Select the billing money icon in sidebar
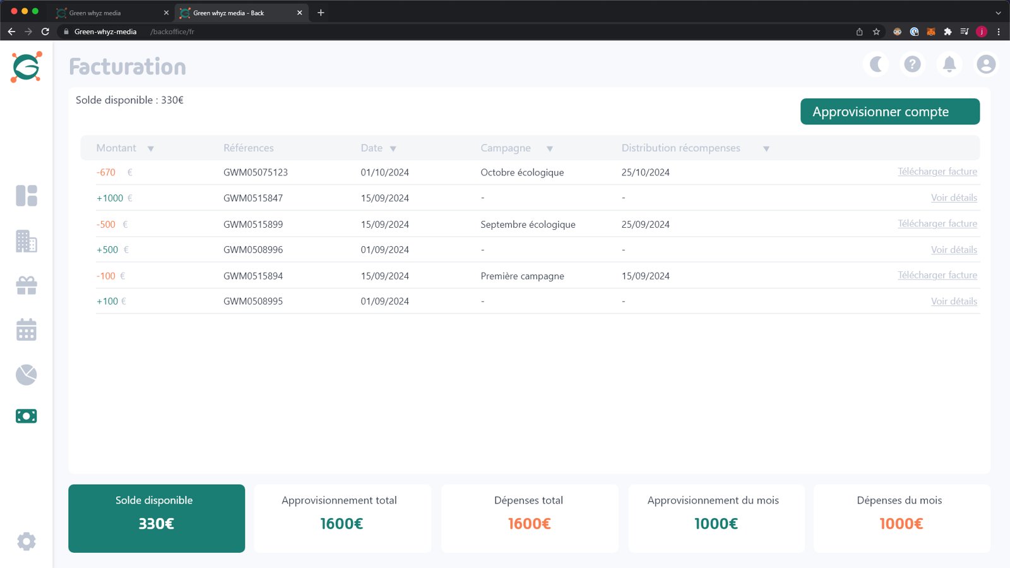Viewport: 1010px width, 568px height. 27,416
